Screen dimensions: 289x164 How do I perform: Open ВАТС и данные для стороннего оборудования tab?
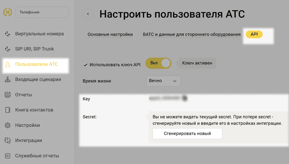192,34
